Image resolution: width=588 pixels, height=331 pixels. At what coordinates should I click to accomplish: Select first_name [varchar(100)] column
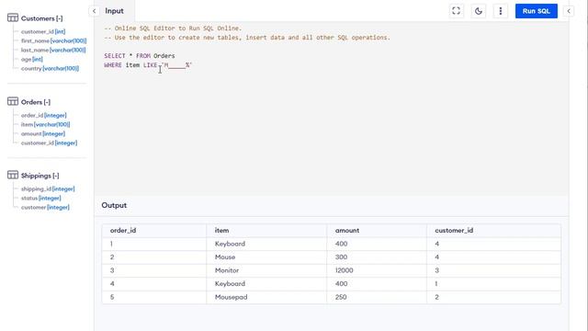53,40
